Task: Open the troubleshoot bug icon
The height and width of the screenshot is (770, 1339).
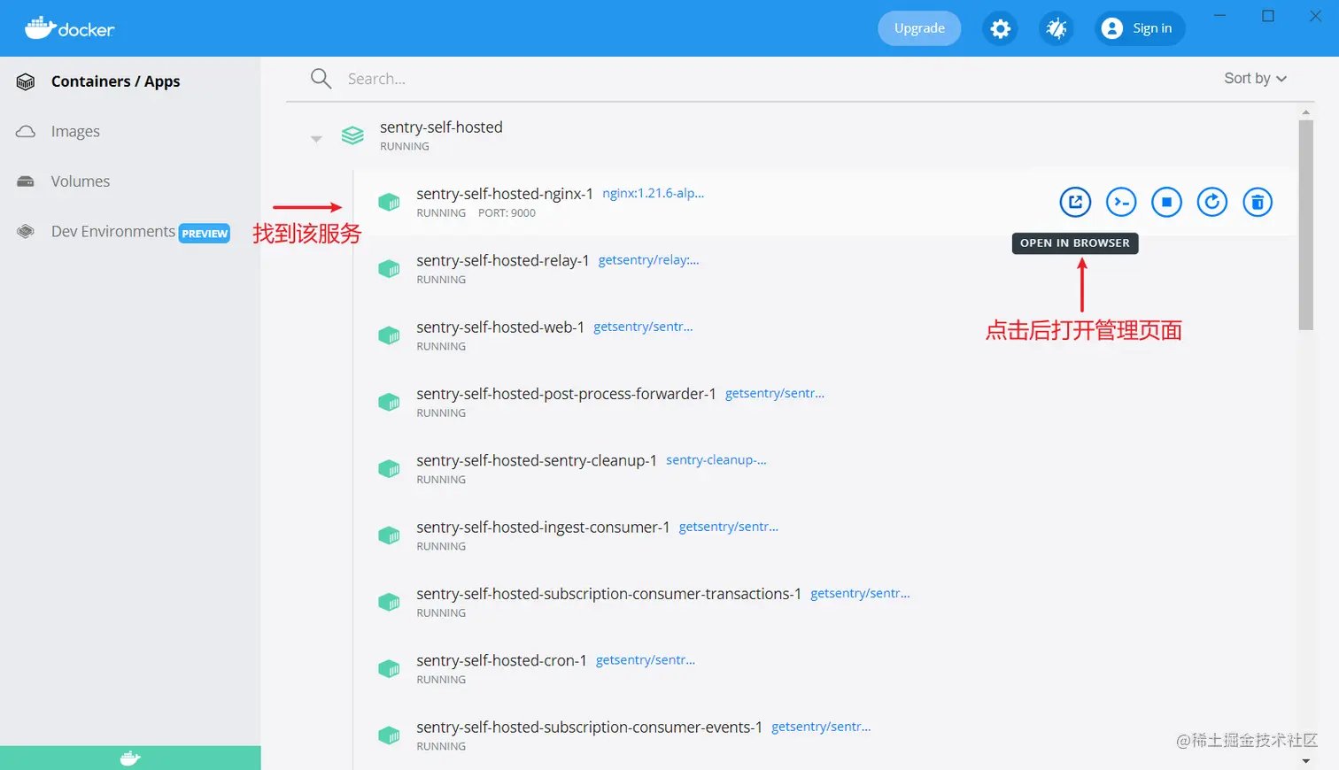Action: [x=1056, y=28]
